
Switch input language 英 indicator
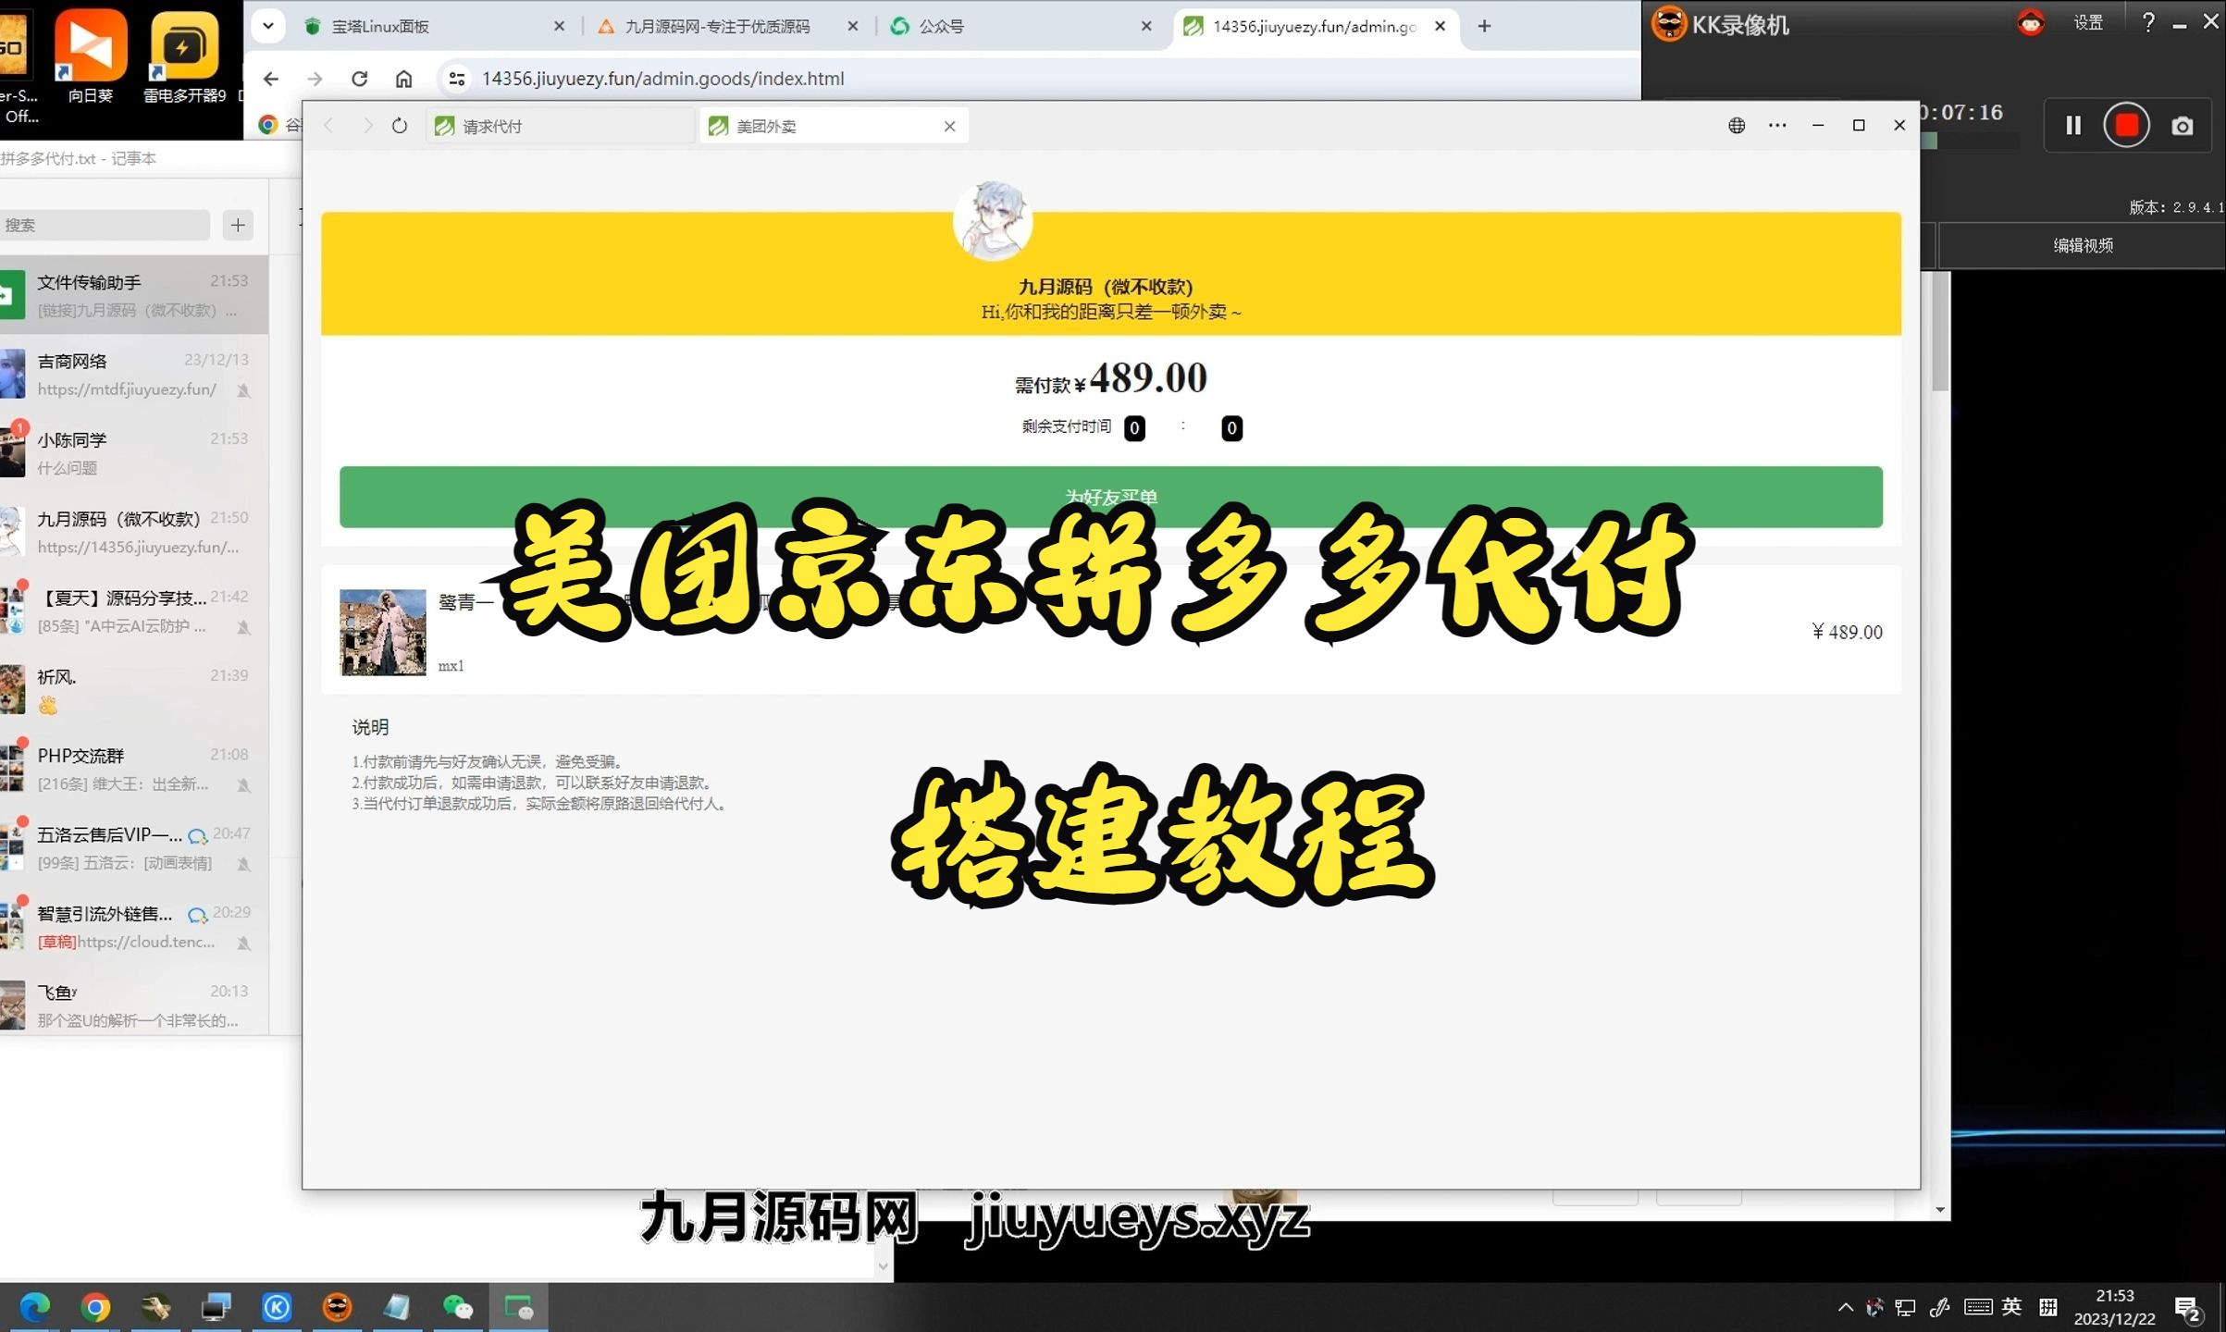[x=2011, y=1307]
